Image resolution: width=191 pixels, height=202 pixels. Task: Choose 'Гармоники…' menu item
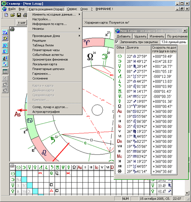[55, 74]
